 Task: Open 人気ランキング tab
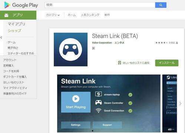(90, 15)
